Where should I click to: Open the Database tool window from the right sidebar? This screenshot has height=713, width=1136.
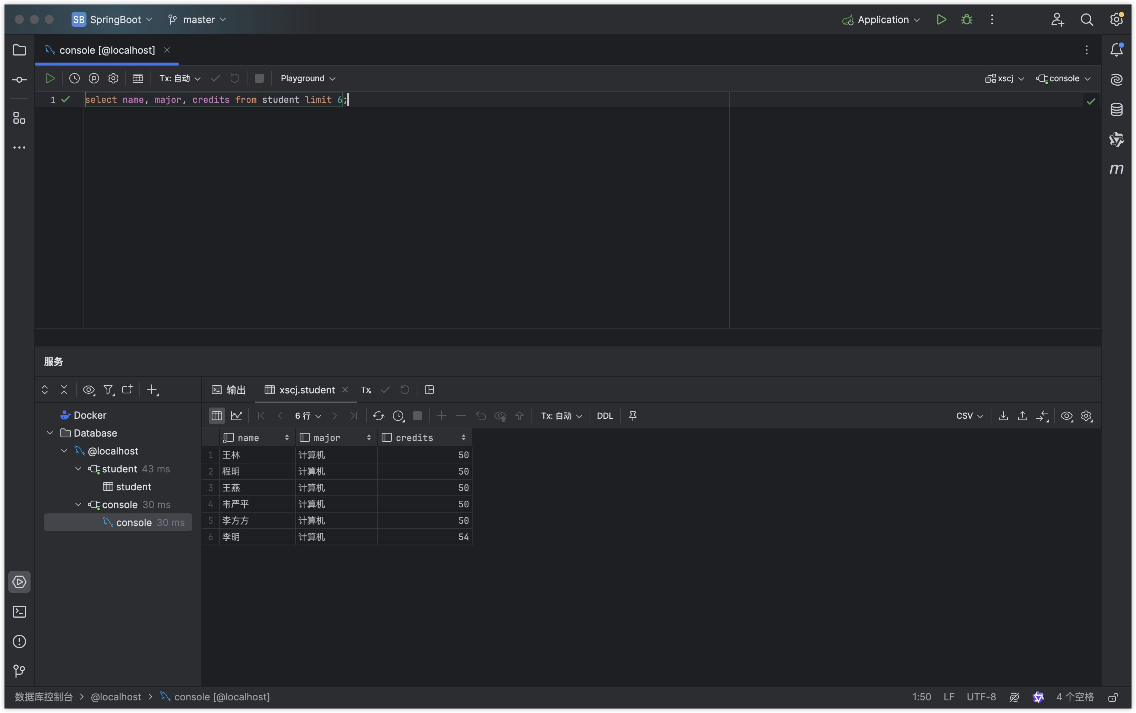click(x=1116, y=110)
